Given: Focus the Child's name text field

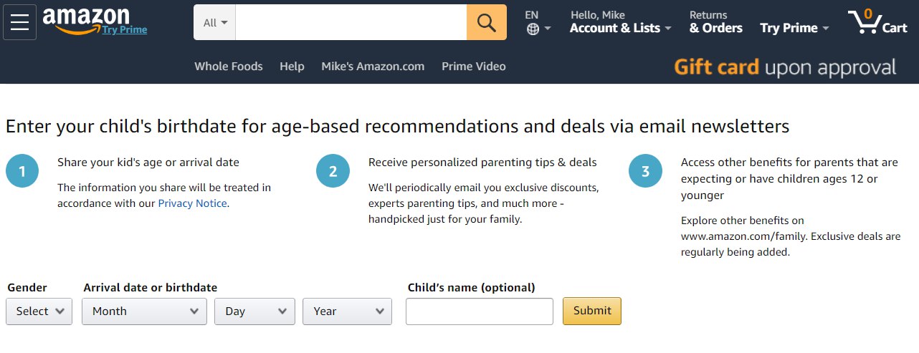Looking at the screenshot, I should point(479,311).
